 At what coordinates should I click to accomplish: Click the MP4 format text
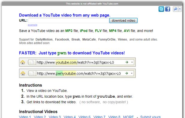(x=113, y=31)
